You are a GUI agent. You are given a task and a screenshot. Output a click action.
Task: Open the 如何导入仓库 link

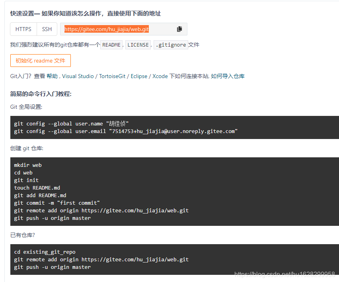pyautogui.click(x=230, y=76)
